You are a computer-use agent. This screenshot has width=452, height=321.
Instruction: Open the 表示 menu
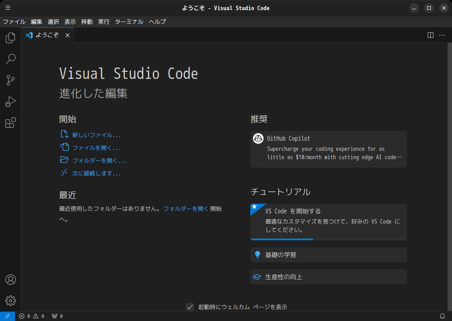tap(70, 22)
